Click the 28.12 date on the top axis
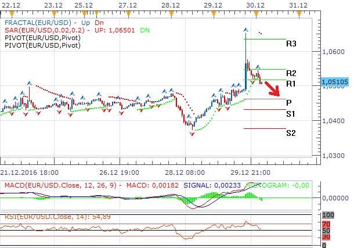Viewport: 354px width, 248px height. click(x=170, y=5)
